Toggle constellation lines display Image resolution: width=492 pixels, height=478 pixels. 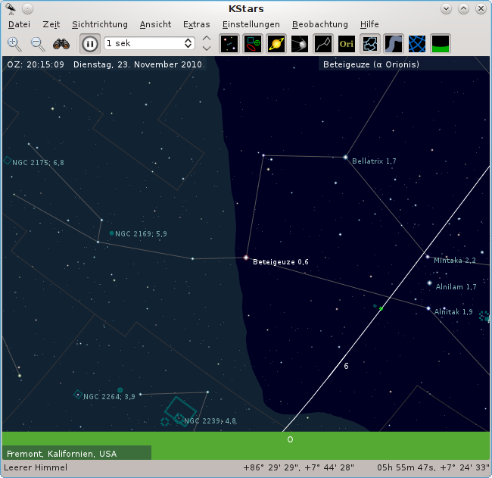coord(323,44)
